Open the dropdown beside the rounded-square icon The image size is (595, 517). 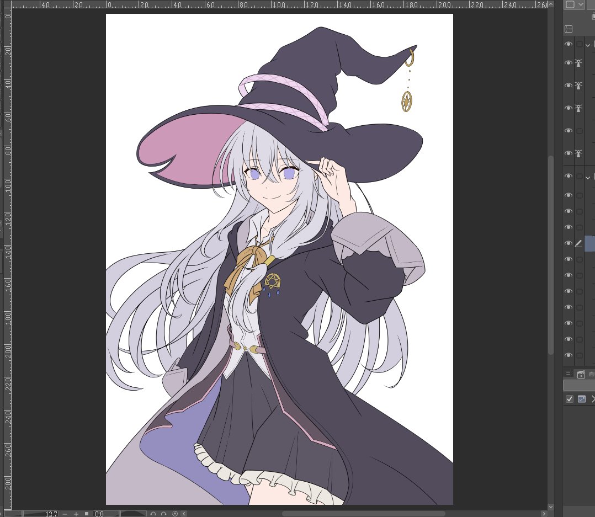(581, 4)
